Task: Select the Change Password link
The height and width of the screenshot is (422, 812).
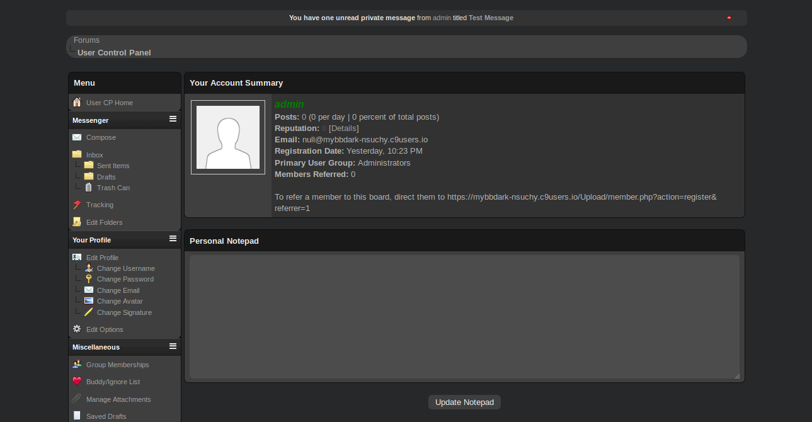Action: (x=125, y=279)
